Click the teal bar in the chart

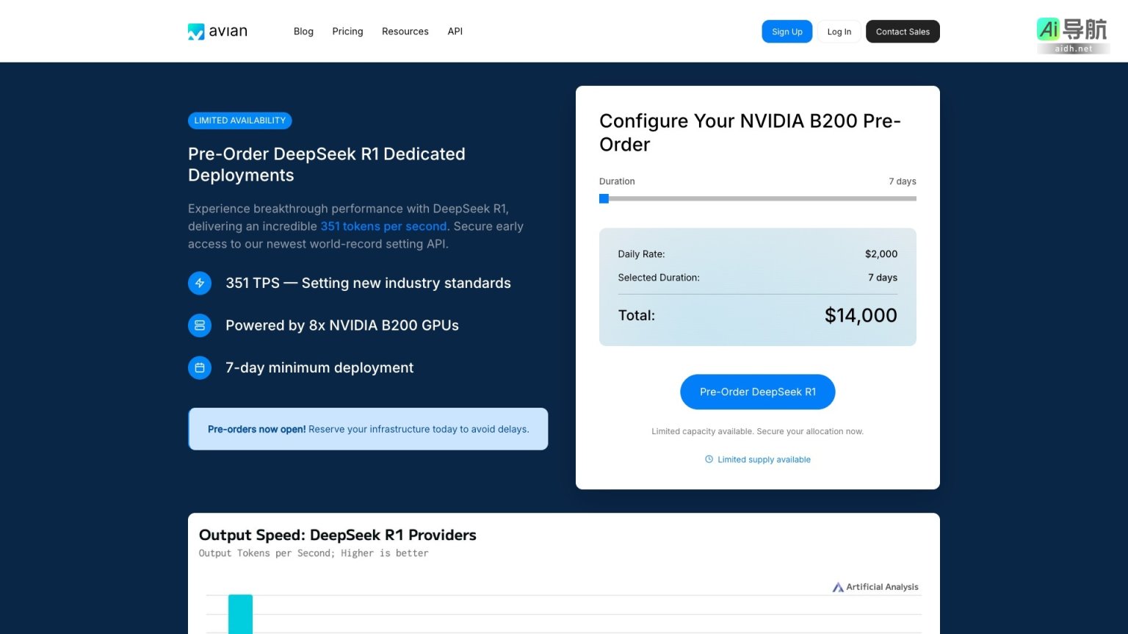click(x=240, y=613)
